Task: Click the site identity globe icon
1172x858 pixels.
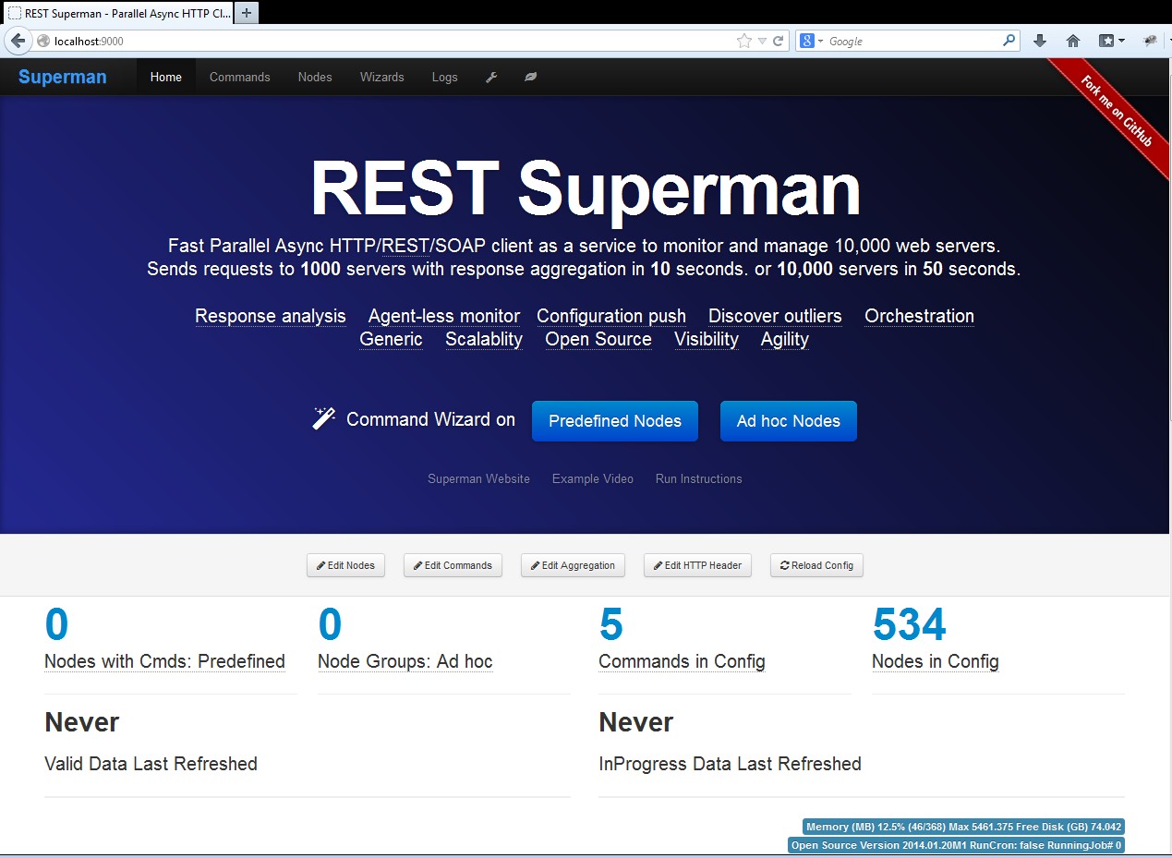Action: pyautogui.click(x=42, y=41)
